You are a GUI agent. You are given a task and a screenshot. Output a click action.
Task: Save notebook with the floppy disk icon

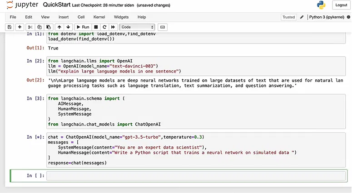10,27
